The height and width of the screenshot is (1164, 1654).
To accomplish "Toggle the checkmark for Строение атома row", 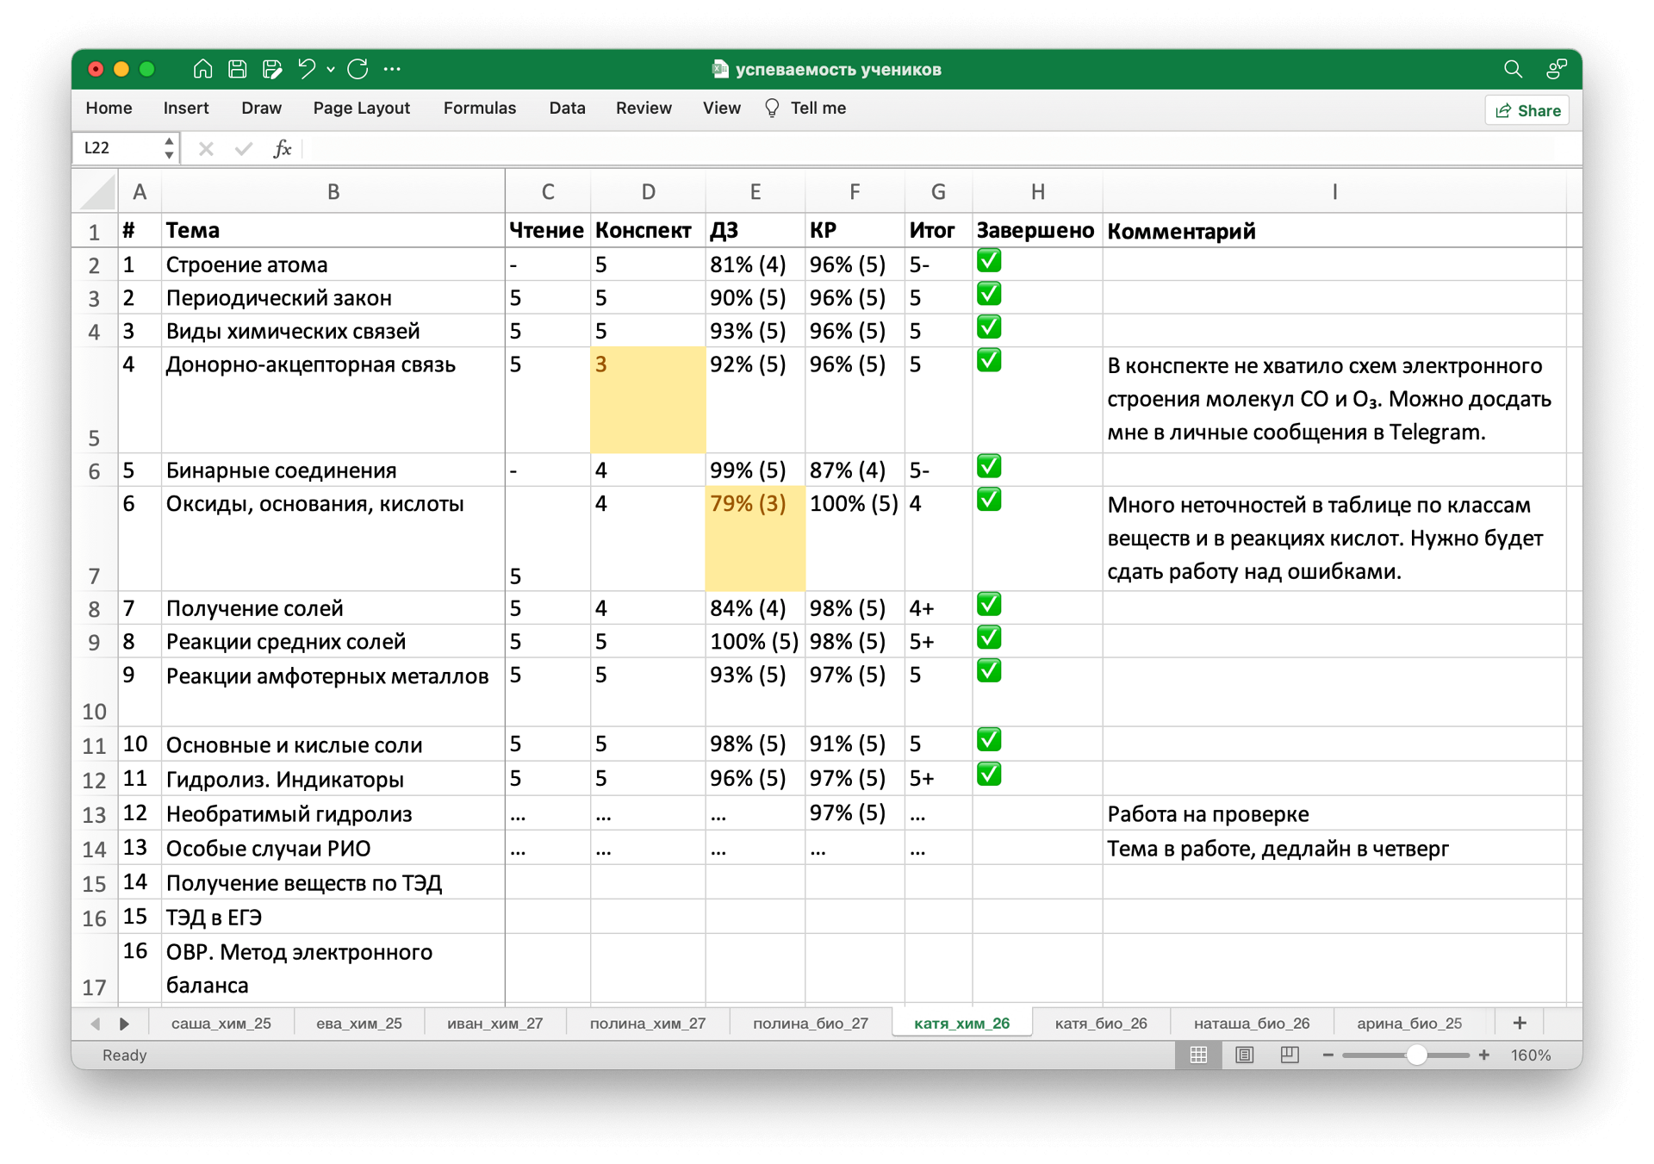I will tap(989, 261).
